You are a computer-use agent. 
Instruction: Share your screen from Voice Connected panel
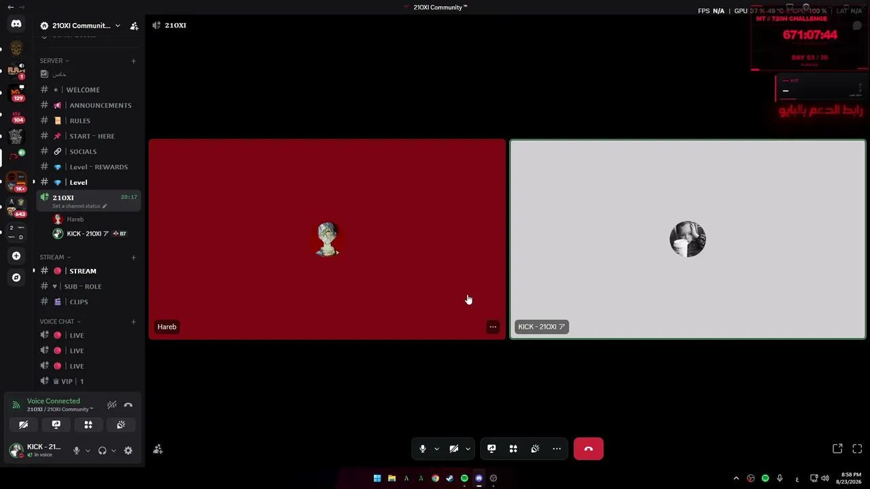56,424
